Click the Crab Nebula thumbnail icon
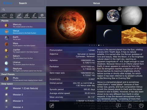 [x=6, y=88]
